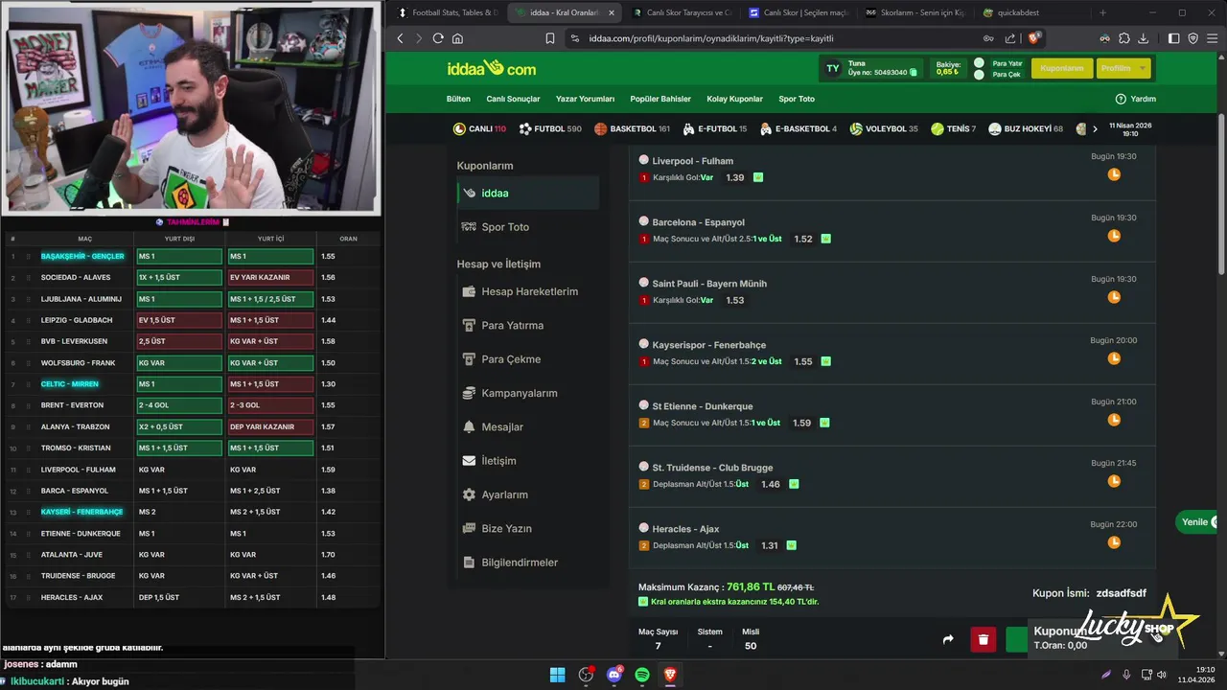Click the Yardım help link
This screenshot has height=690, width=1227.
click(1136, 99)
